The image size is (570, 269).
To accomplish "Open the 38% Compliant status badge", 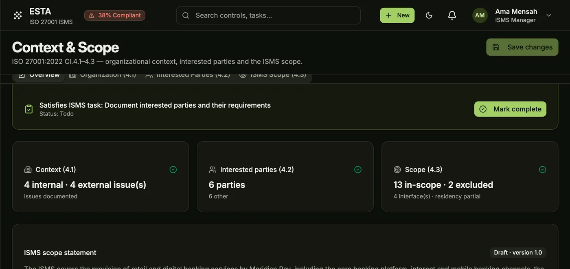I will pos(115,15).
